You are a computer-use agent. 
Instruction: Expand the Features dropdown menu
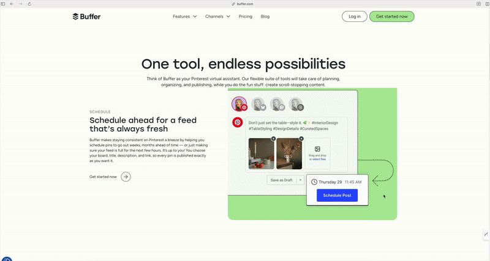coord(184,17)
